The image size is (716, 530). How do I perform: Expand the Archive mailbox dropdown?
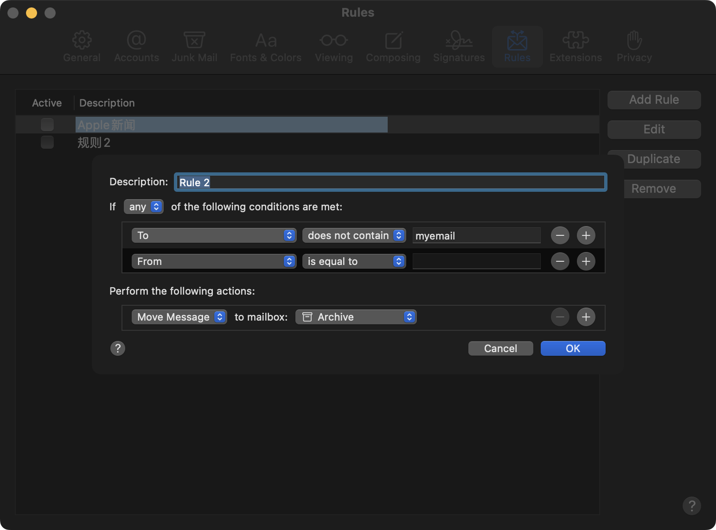(356, 317)
